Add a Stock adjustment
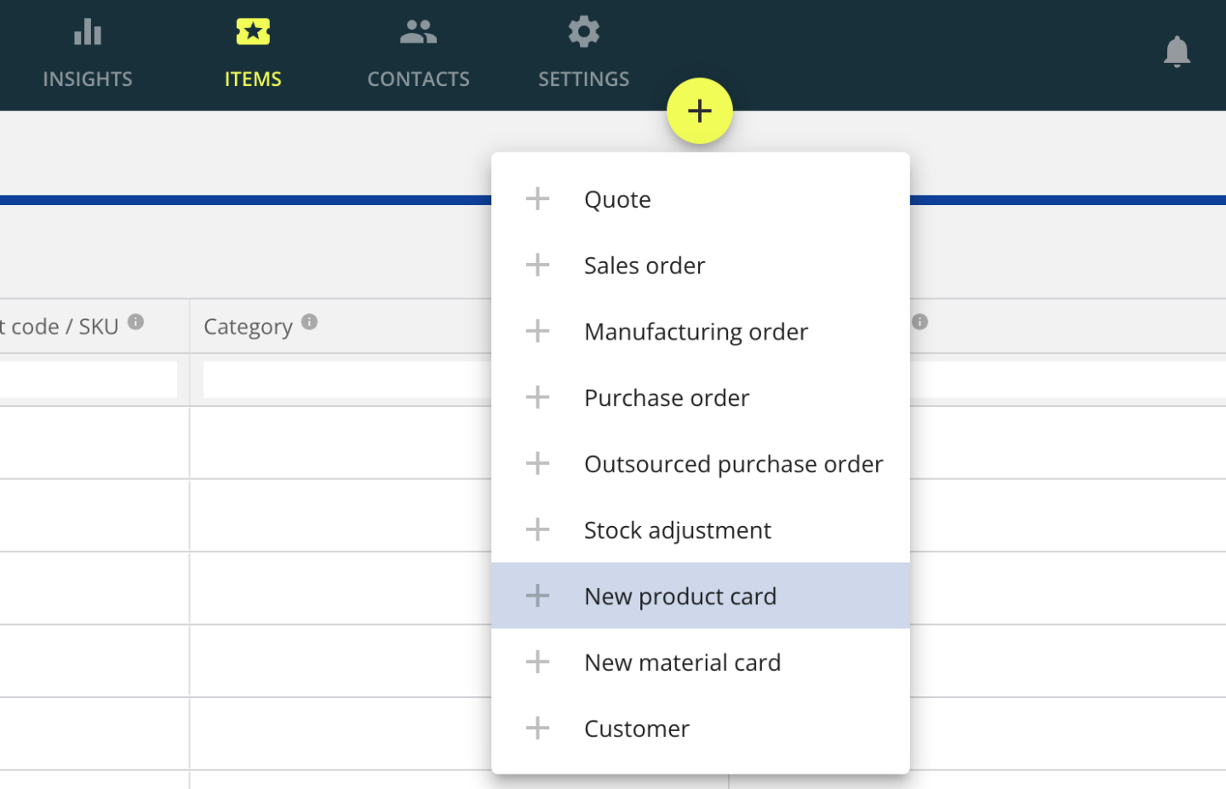The image size is (1226, 789). (677, 529)
